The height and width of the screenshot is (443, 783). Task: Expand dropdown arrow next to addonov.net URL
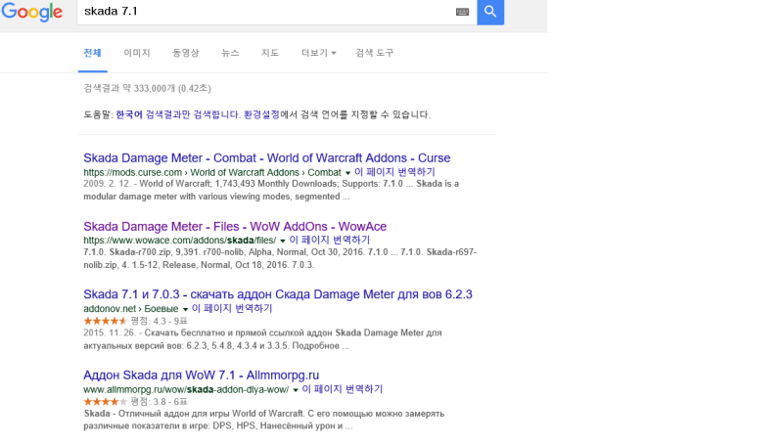pyautogui.click(x=185, y=309)
